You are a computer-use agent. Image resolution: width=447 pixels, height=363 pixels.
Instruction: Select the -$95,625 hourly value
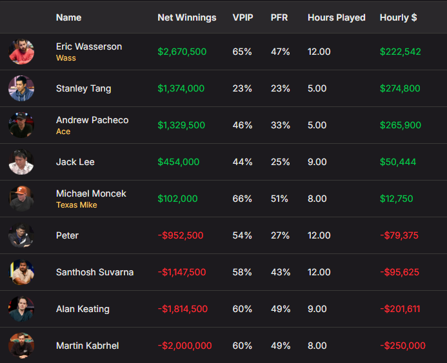point(399,272)
